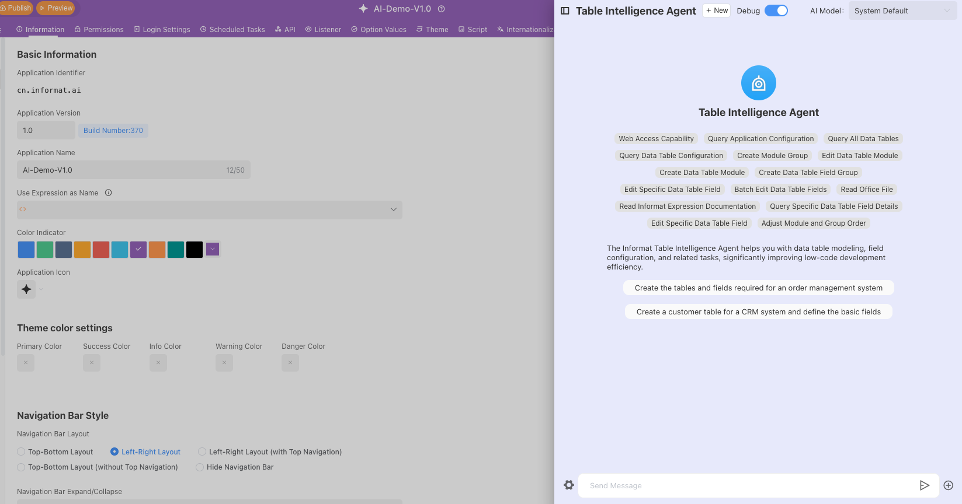This screenshot has height=504, width=962.
Task: Pick the green color indicator swatch
Action: pyautogui.click(x=45, y=250)
